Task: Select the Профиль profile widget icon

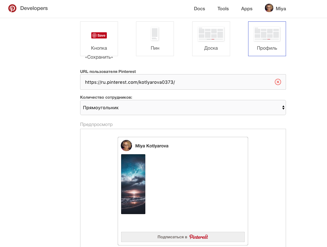Action: (x=267, y=34)
